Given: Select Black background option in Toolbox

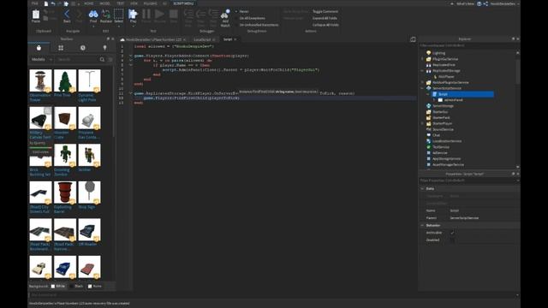Looking at the screenshot, I should tap(76, 287).
